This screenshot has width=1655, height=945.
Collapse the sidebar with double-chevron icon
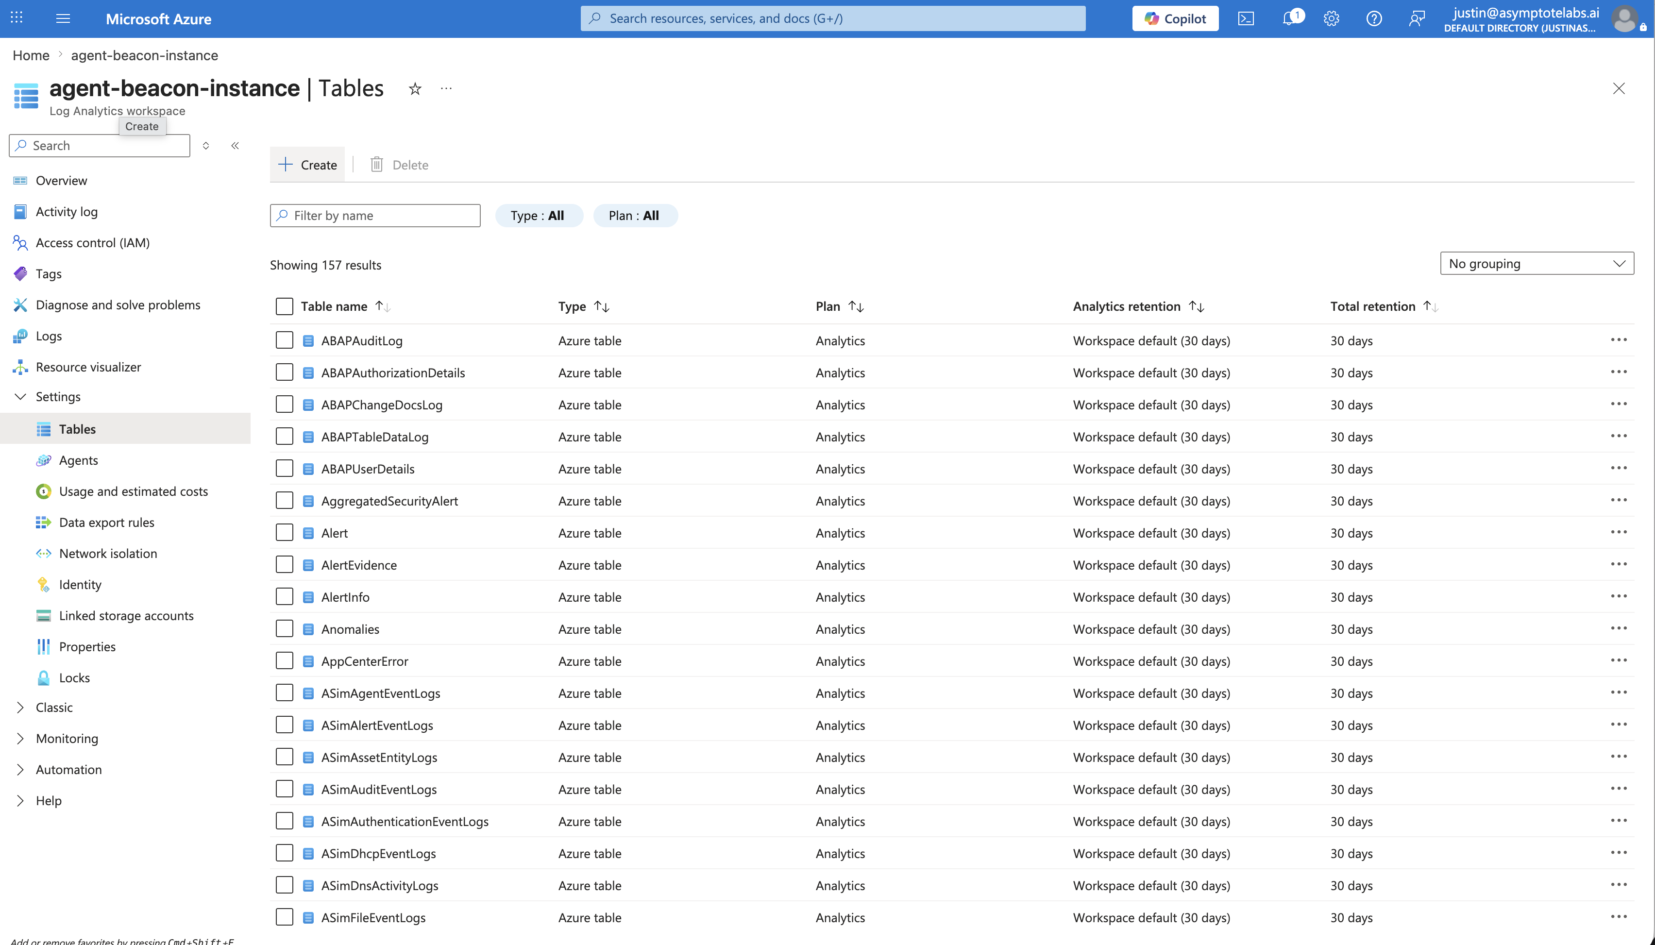[x=235, y=145]
